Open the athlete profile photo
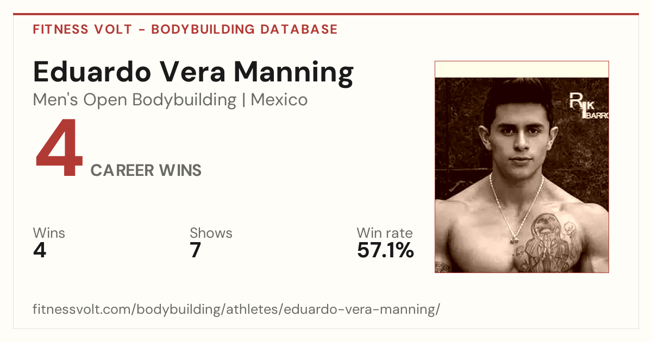 click(x=522, y=167)
